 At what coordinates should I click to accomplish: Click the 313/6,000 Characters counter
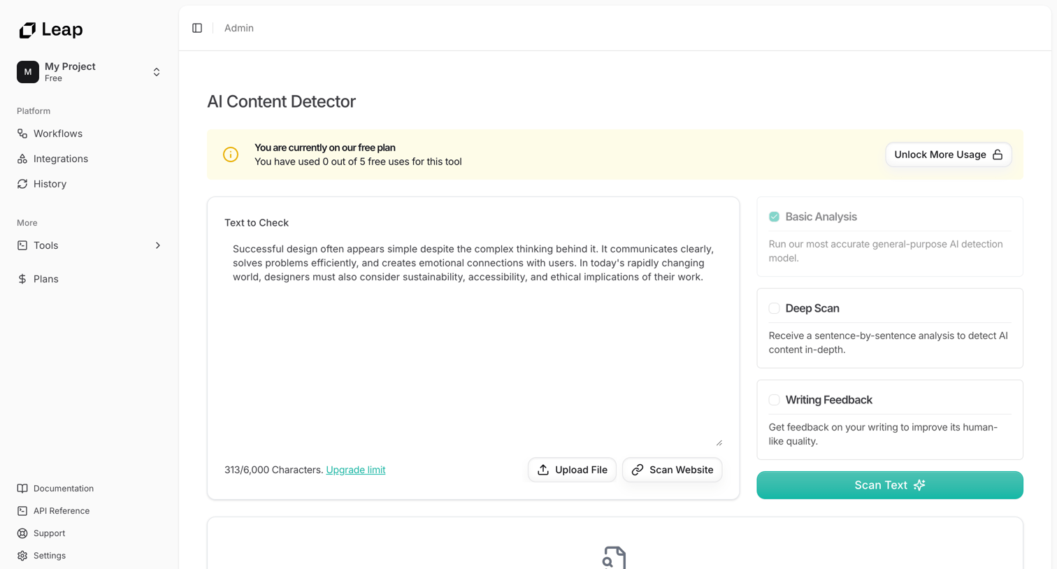[x=274, y=470]
